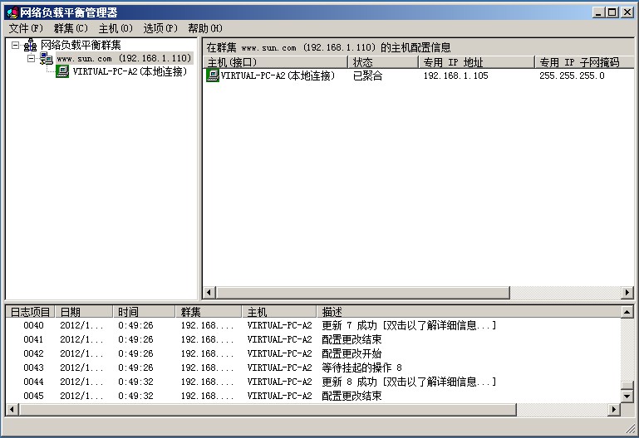Click the 网络负载平衡群集 root icon
The image size is (639, 438).
tap(30, 45)
